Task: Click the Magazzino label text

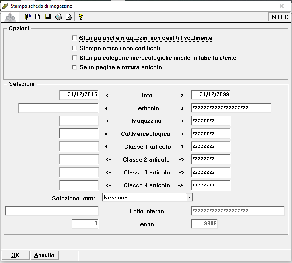Action: [147, 121]
